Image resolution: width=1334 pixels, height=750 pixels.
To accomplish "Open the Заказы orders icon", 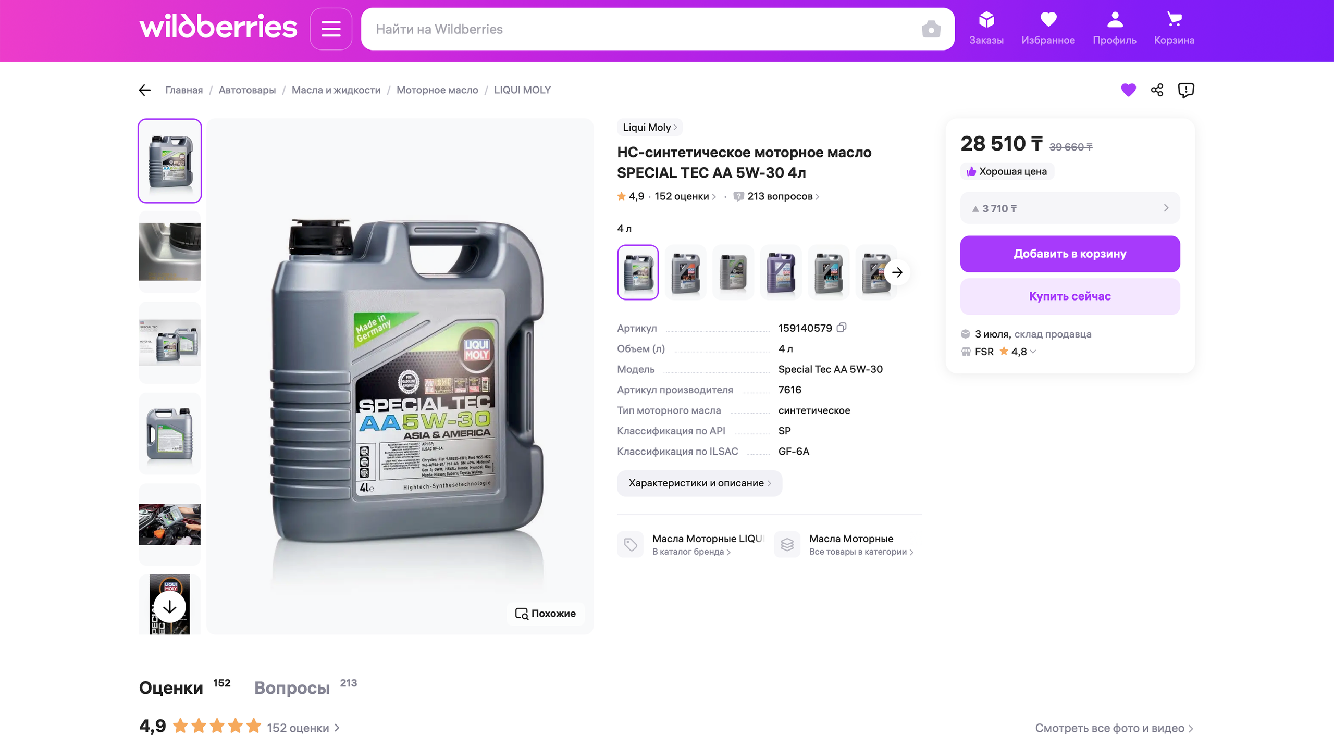I will (986, 29).
